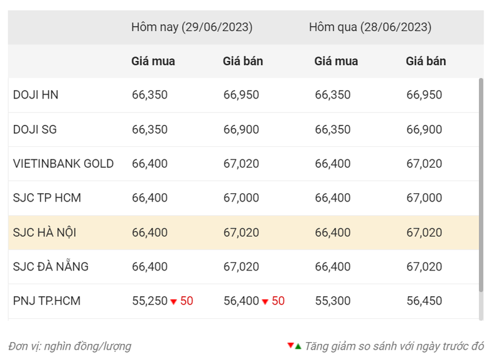This screenshot has width=496, height=364.
Task: Click 'Giá bán' header under Hôm qua
Action: (426, 62)
